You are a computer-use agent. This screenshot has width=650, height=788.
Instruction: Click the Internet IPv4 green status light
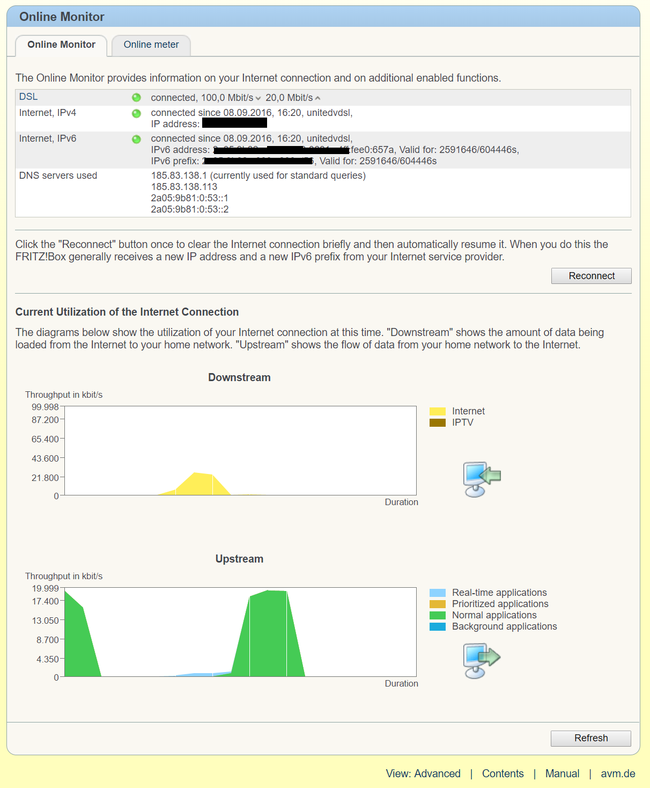[x=136, y=113]
